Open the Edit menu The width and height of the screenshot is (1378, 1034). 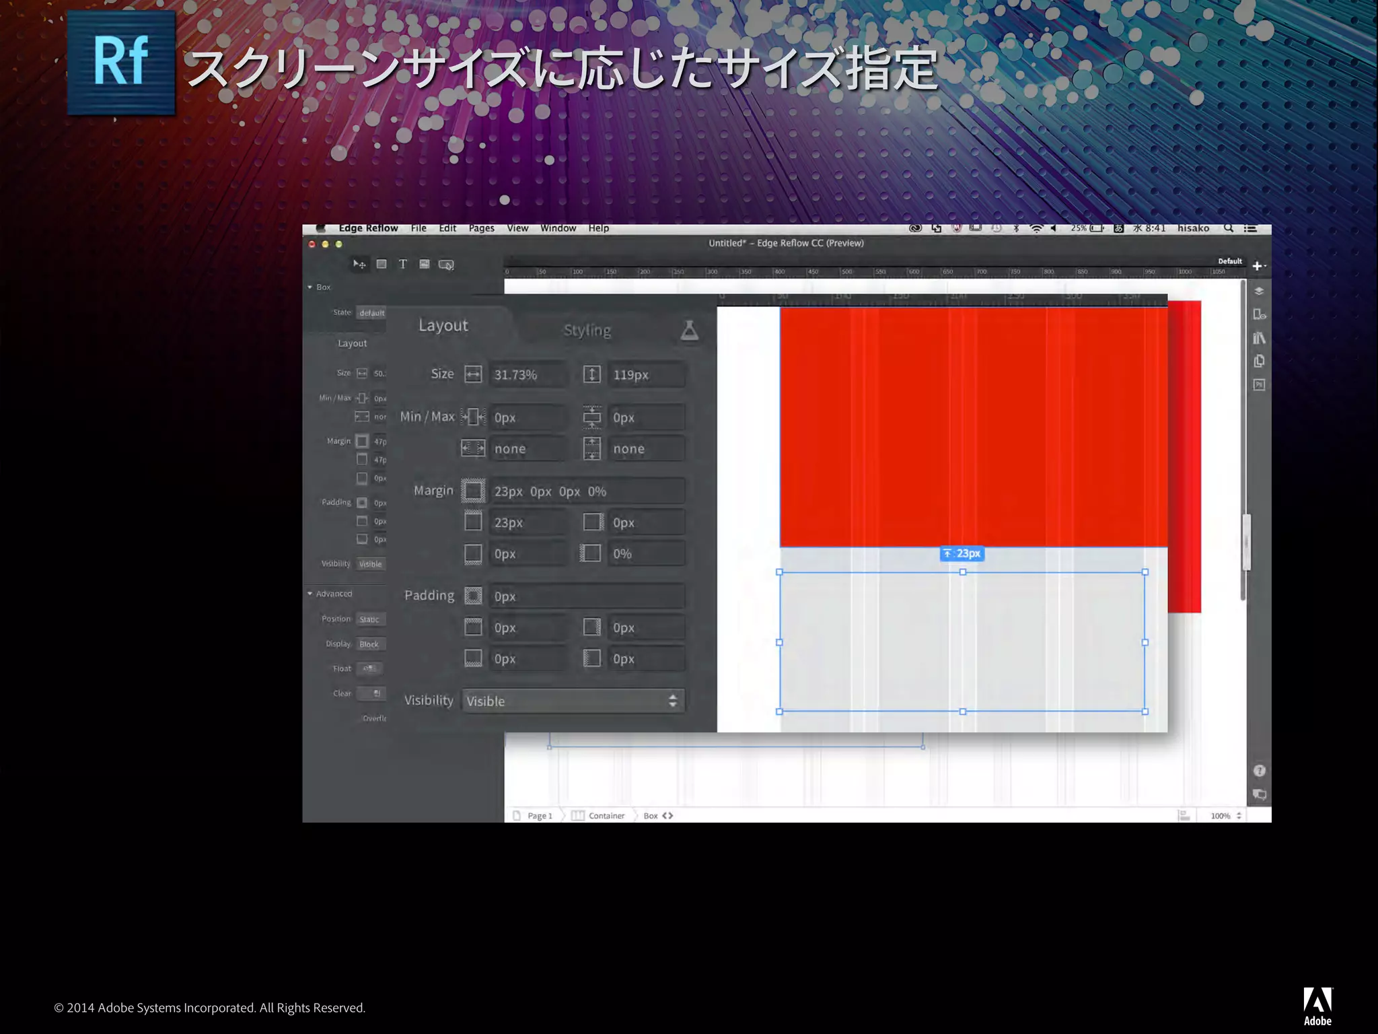coord(447,228)
